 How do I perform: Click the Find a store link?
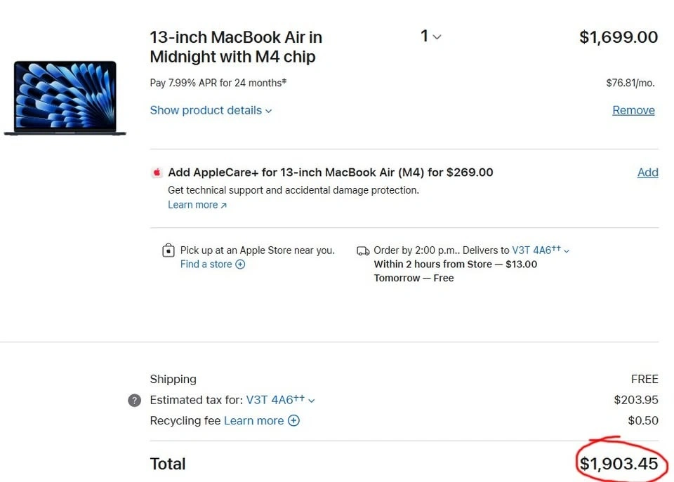[x=206, y=265]
